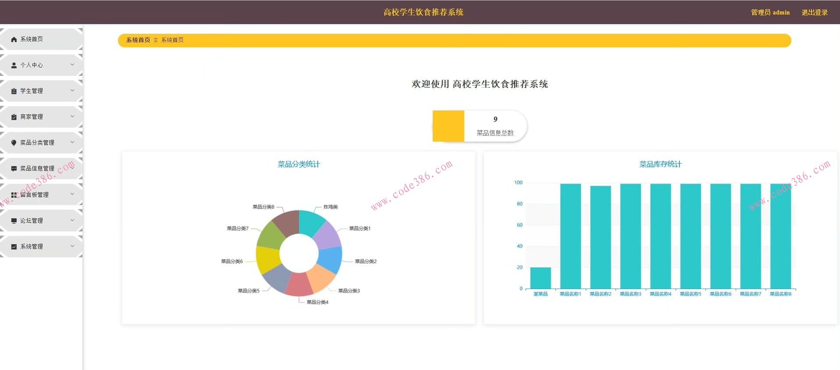
Task: Click the 菜品名称8 x-axis label
Action: coord(781,294)
